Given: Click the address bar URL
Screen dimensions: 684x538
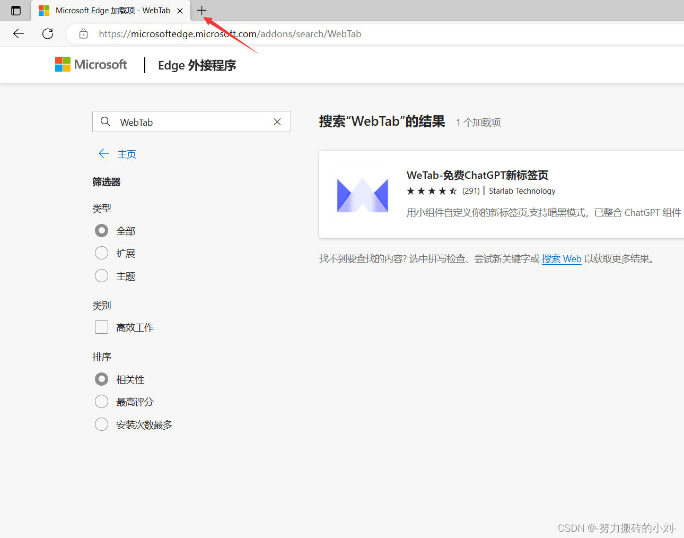Looking at the screenshot, I should [230, 34].
